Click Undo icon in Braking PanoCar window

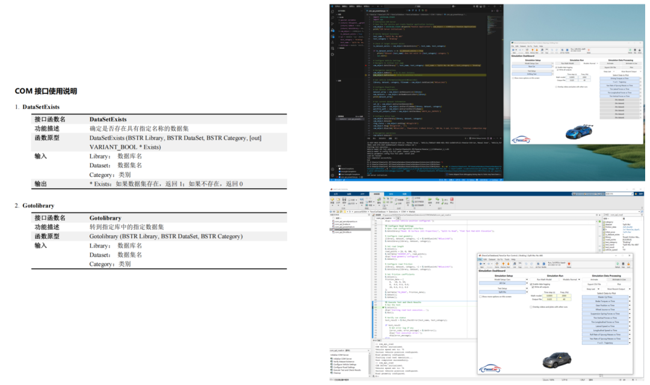(x=526, y=263)
